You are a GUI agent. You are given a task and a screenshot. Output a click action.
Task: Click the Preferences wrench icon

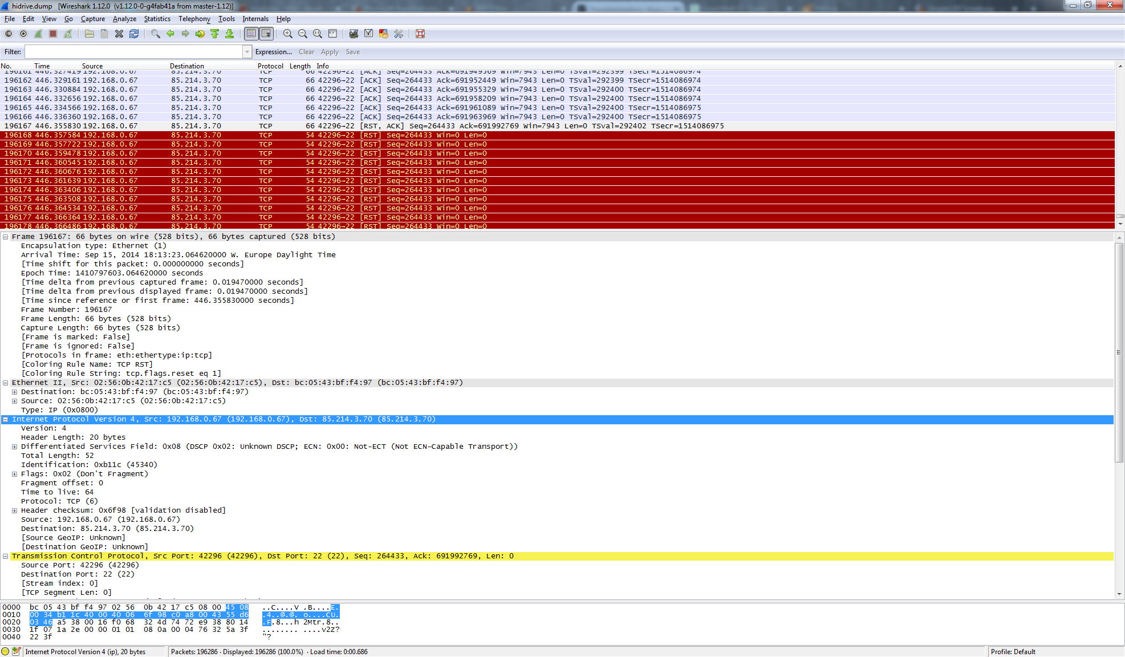click(399, 34)
